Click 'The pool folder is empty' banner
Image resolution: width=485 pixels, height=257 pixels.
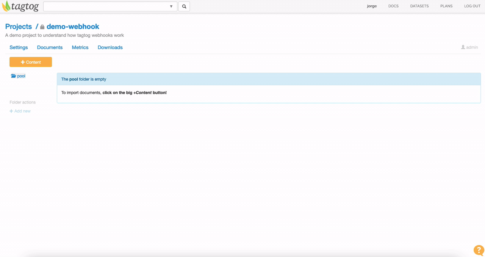coord(269,79)
